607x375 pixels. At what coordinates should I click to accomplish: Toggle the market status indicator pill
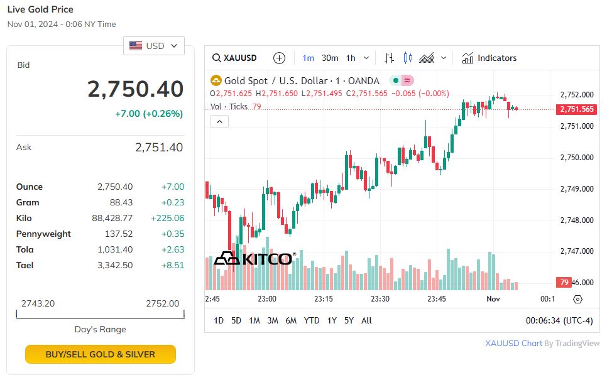click(x=402, y=80)
